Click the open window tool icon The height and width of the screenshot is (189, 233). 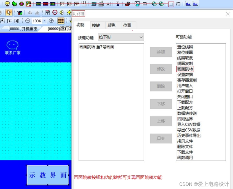click(137, 4)
